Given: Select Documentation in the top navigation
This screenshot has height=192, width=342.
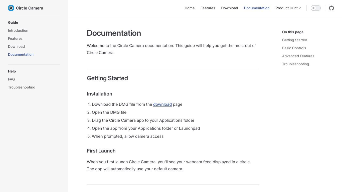Looking at the screenshot, I should tap(257, 8).
